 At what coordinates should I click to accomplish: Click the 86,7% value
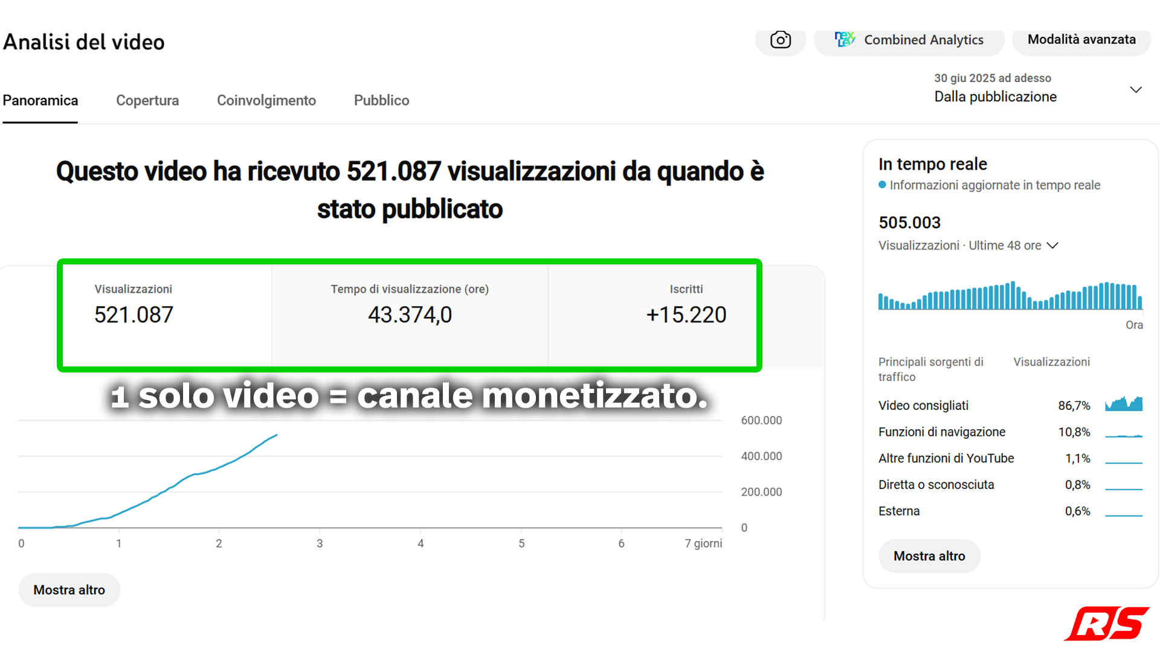[x=1074, y=406]
